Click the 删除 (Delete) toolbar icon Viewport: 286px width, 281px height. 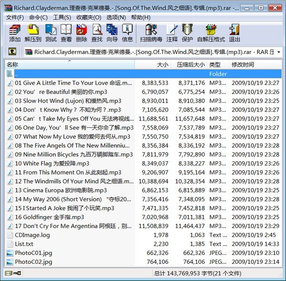tap(82, 33)
